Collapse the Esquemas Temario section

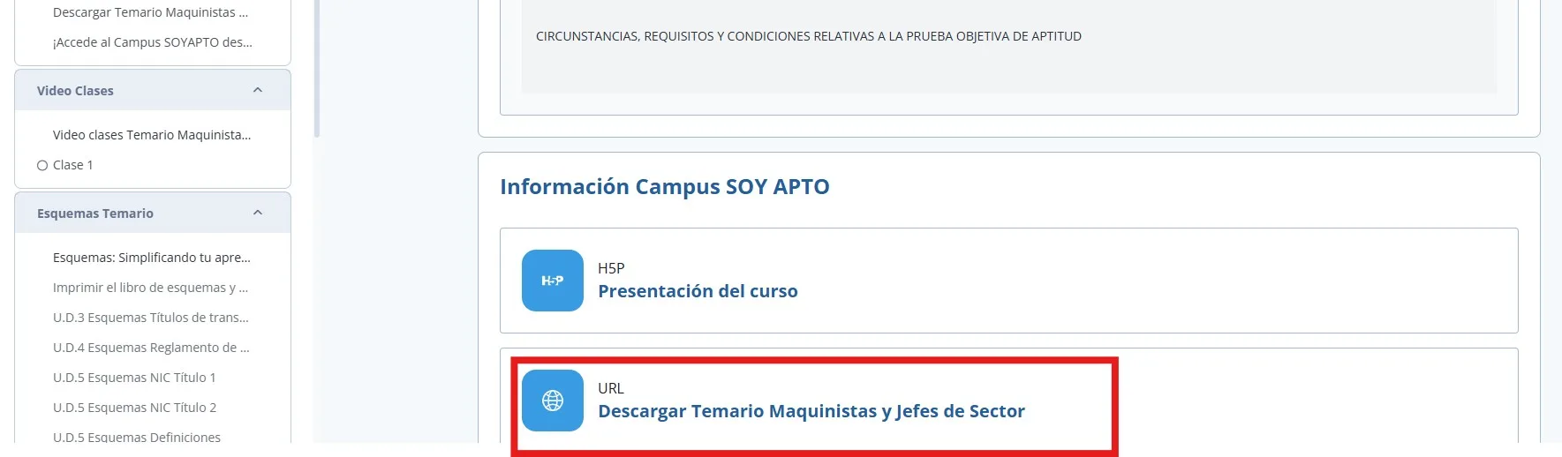pyautogui.click(x=258, y=213)
